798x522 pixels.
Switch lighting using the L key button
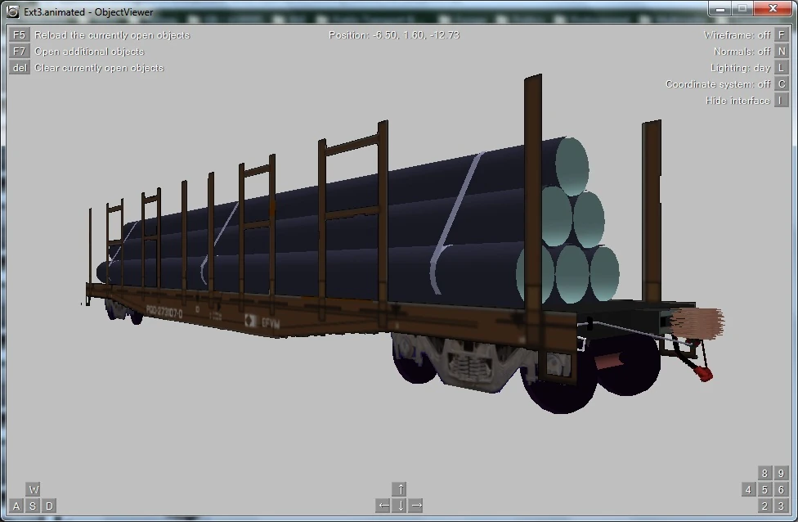[x=781, y=68]
